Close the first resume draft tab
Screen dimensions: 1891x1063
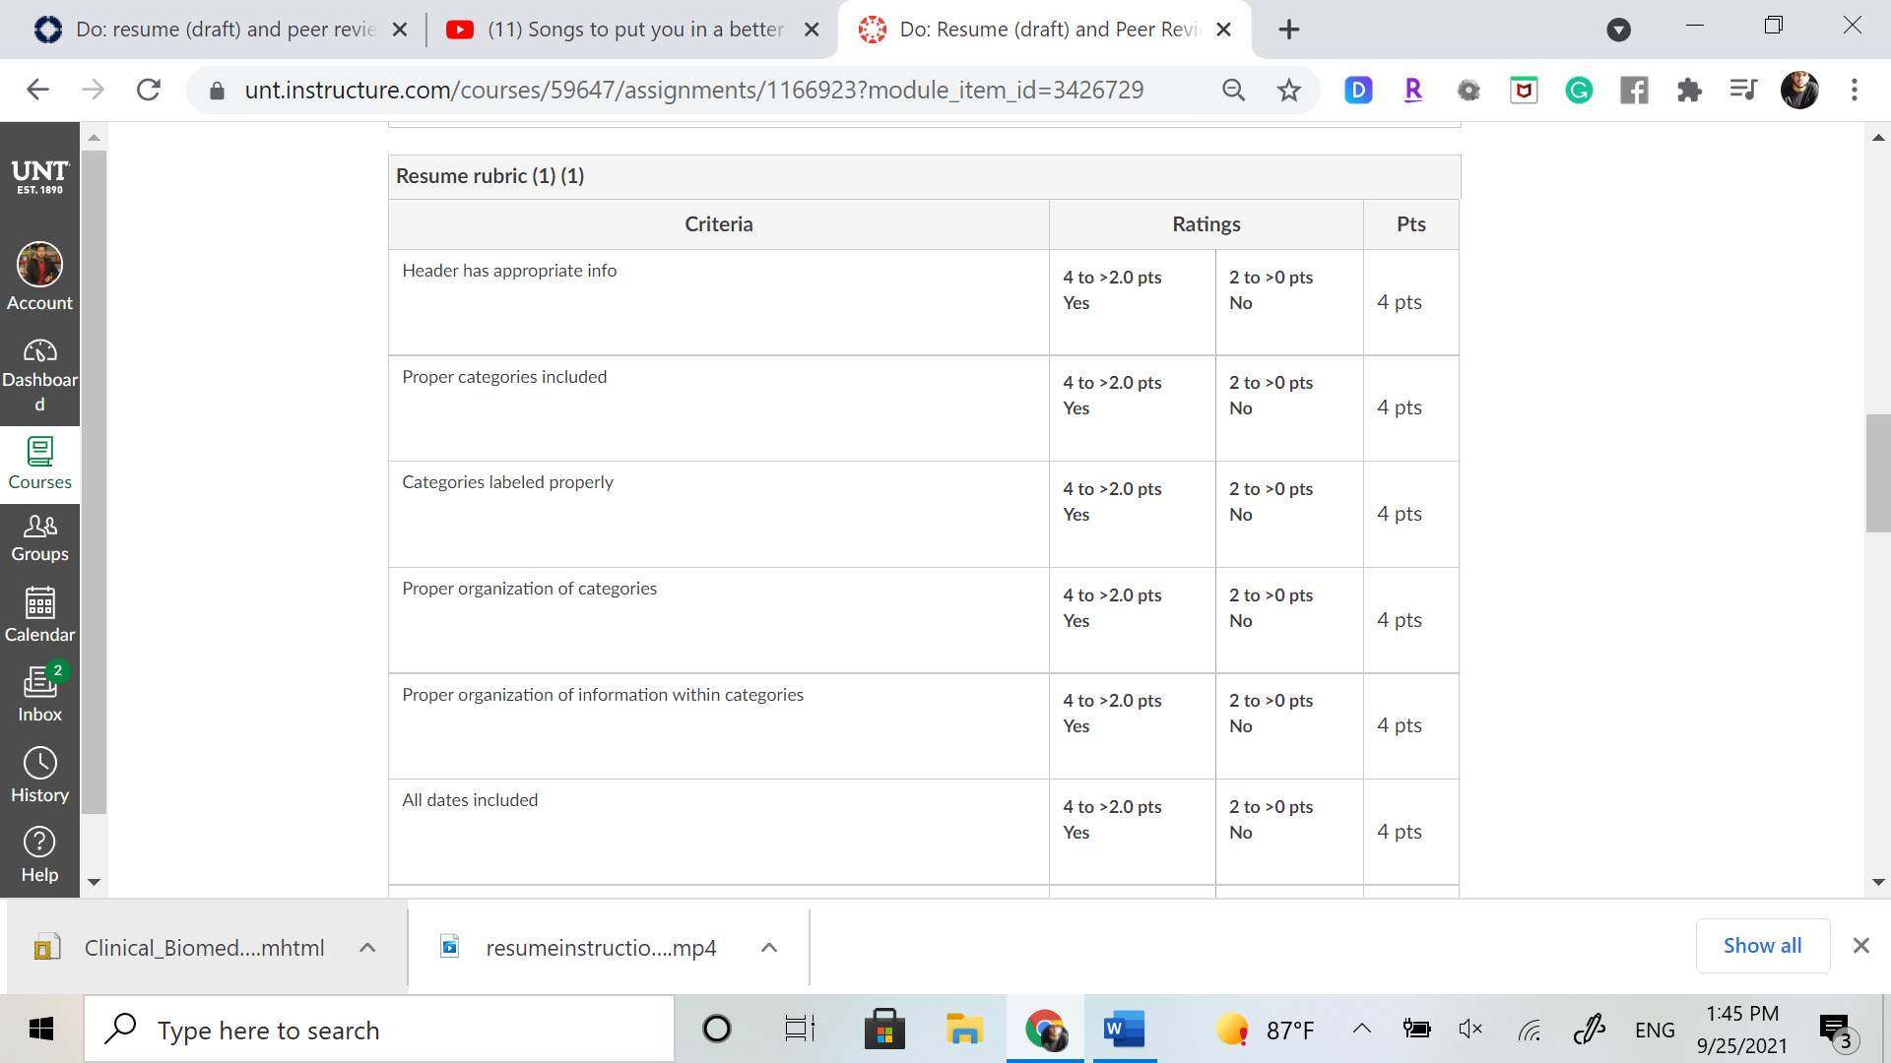400,30
